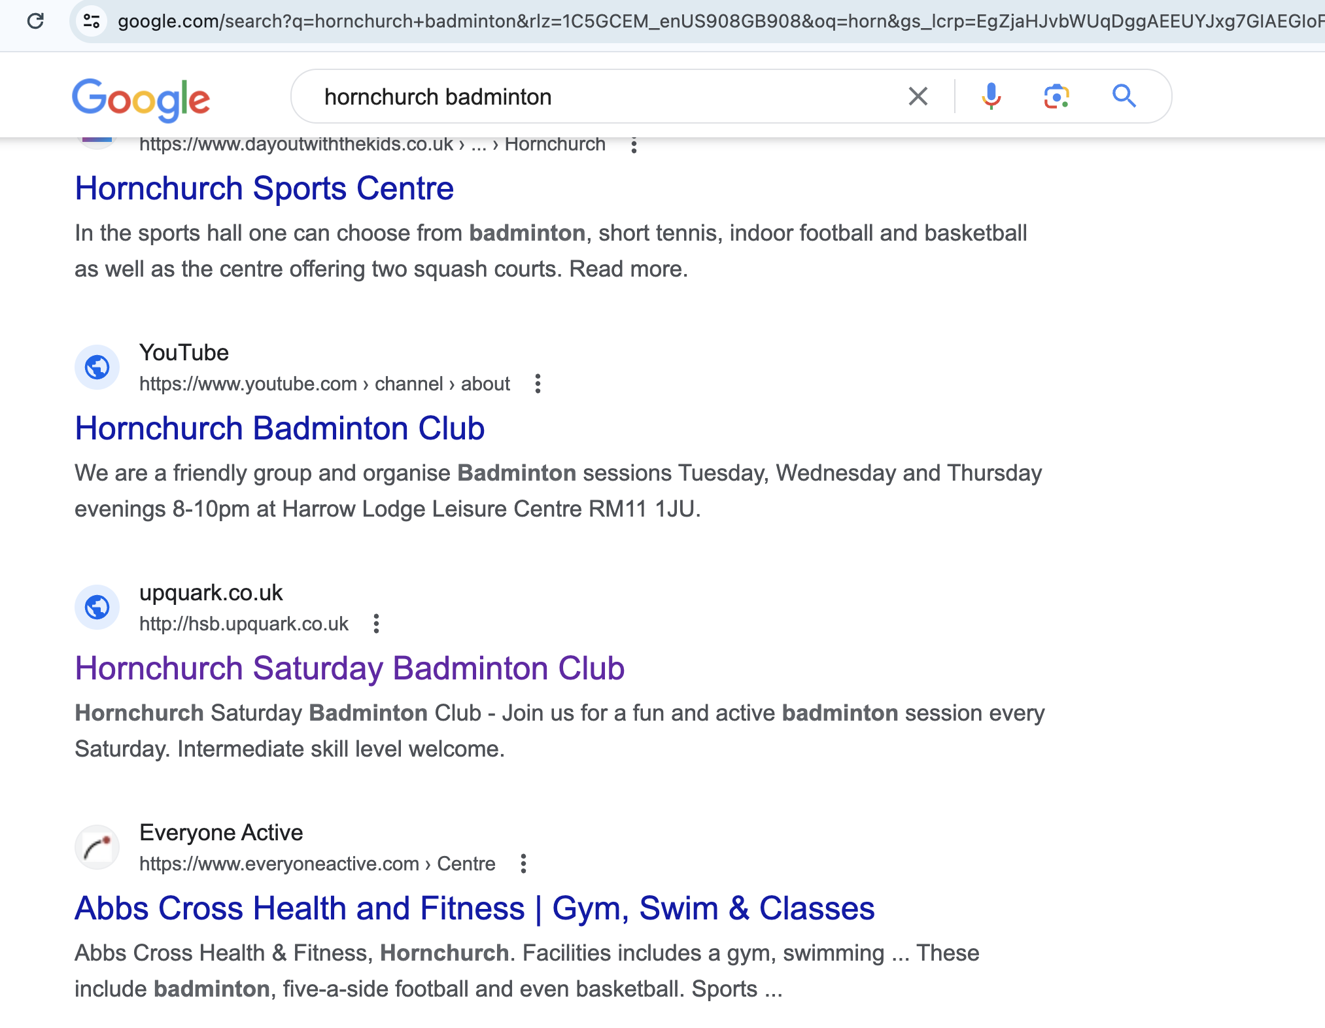Click the upquark.co.uk globe favicon

97,607
